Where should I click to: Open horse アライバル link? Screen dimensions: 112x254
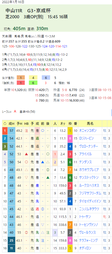[85, 154]
